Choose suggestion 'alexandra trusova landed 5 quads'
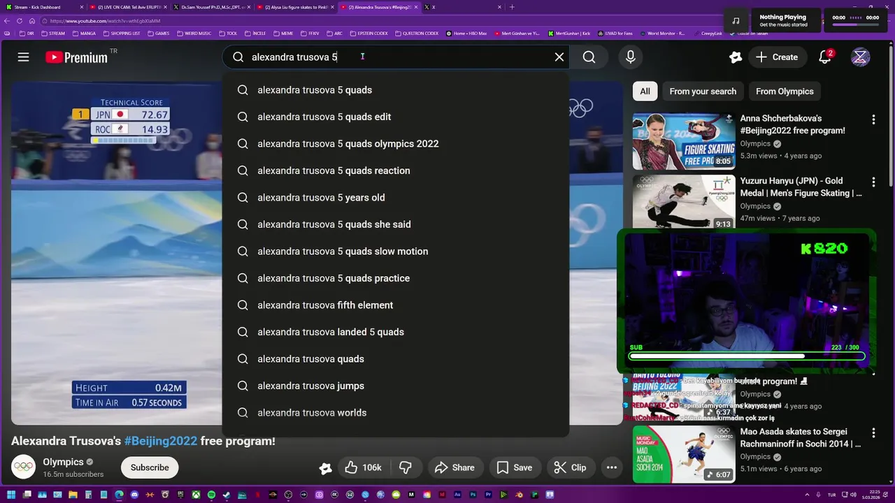 [x=396, y=332]
